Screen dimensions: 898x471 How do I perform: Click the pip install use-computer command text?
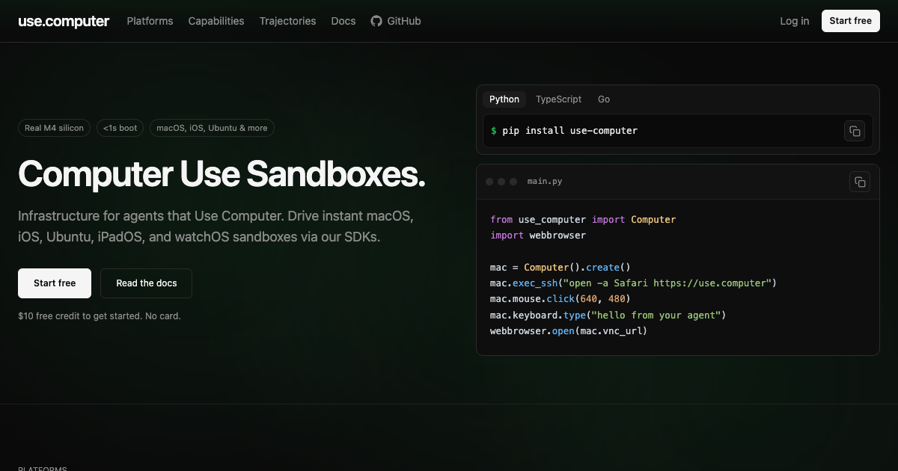click(570, 131)
